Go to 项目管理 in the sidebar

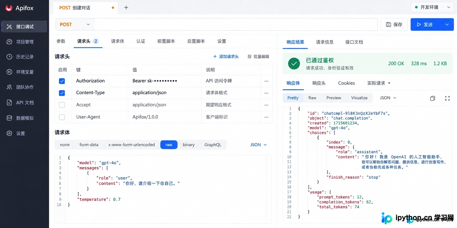tap(24, 42)
